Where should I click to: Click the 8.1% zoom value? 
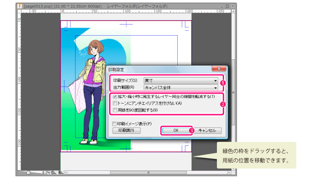click(x=46, y=173)
